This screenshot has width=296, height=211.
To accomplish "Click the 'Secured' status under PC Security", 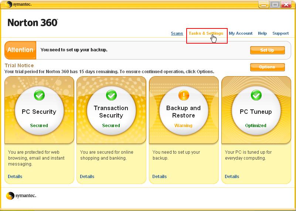I will pyautogui.click(x=39, y=126).
